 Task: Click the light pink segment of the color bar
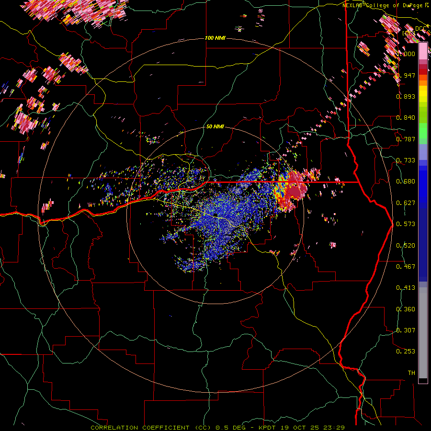tap(423, 51)
